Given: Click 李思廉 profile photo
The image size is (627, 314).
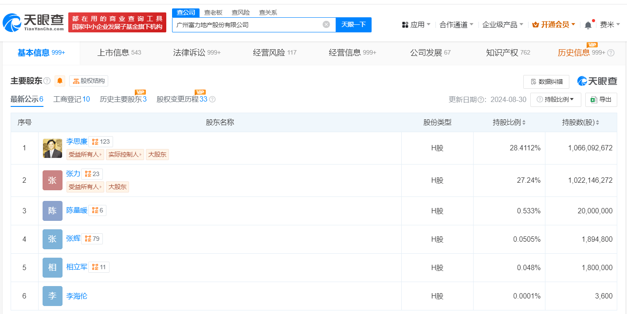Looking at the screenshot, I should [x=52, y=148].
